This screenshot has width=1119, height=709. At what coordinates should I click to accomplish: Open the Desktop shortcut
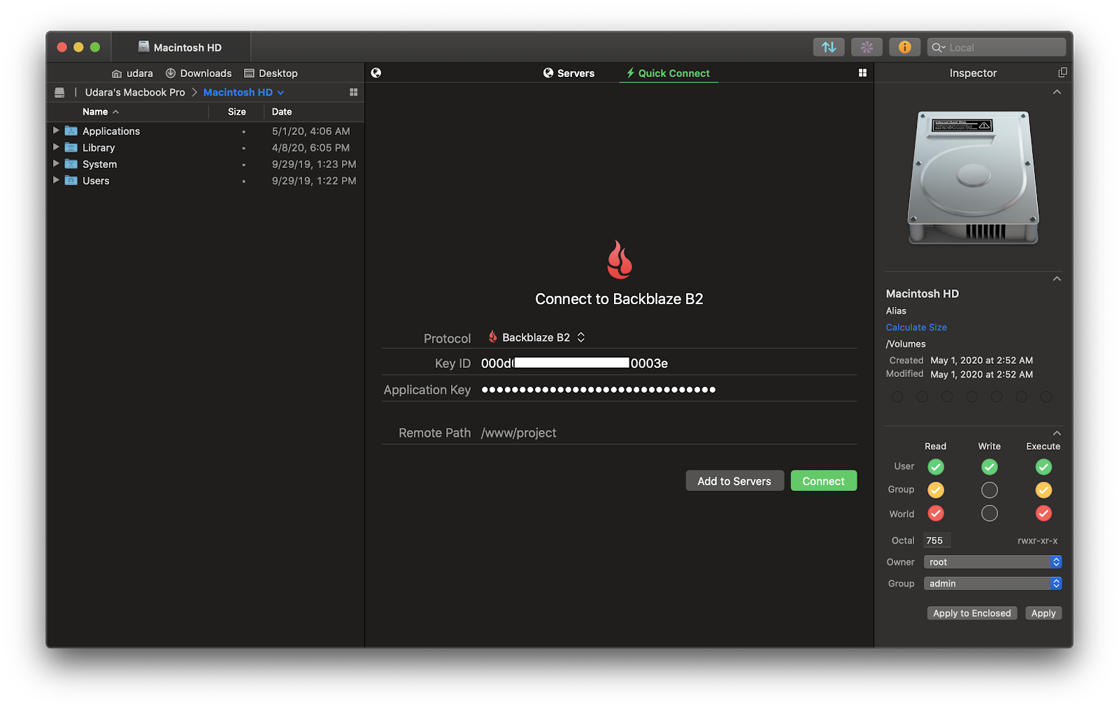(x=271, y=73)
